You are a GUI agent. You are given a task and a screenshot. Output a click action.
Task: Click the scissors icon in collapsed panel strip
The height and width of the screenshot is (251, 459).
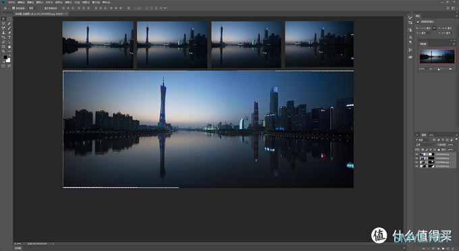(410, 50)
